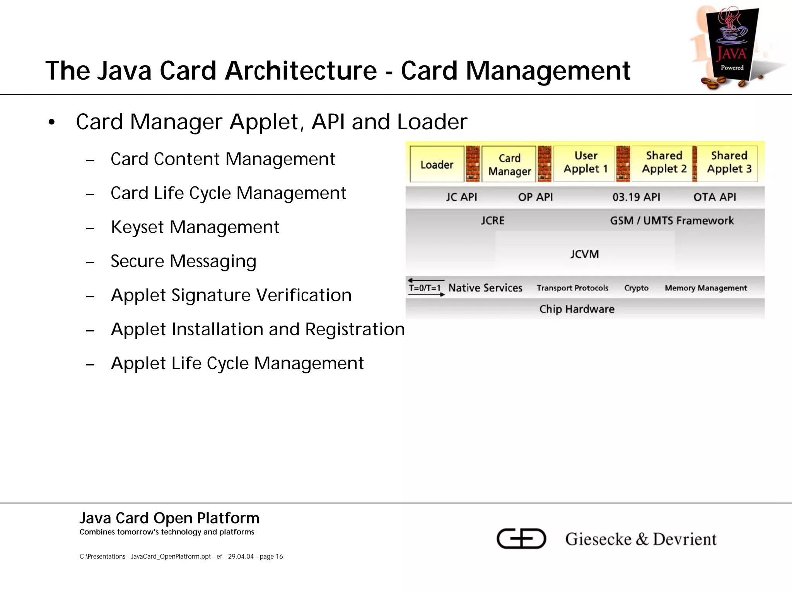Click the Card Content Management item
Viewport: 792px width, 592px height.
tap(223, 159)
